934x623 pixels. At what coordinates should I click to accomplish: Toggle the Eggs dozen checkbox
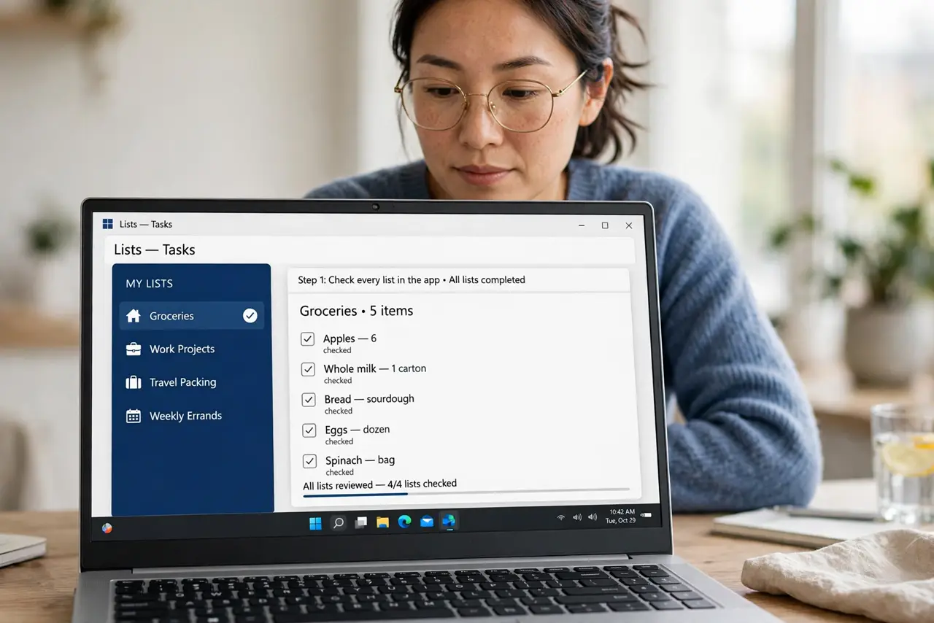pyautogui.click(x=309, y=430)
